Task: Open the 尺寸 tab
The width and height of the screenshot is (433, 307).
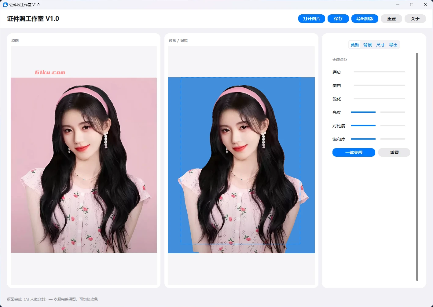Action: click(x=380, y=45)
